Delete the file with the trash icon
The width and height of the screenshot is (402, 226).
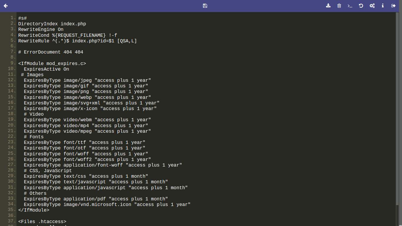click(x=339, y=6)
